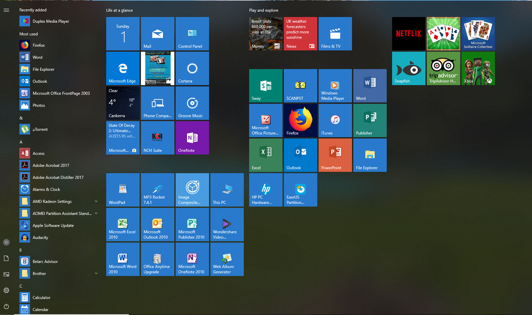Open the Mail tile
The width and height of the screenshot is (532, 315).
157,34
